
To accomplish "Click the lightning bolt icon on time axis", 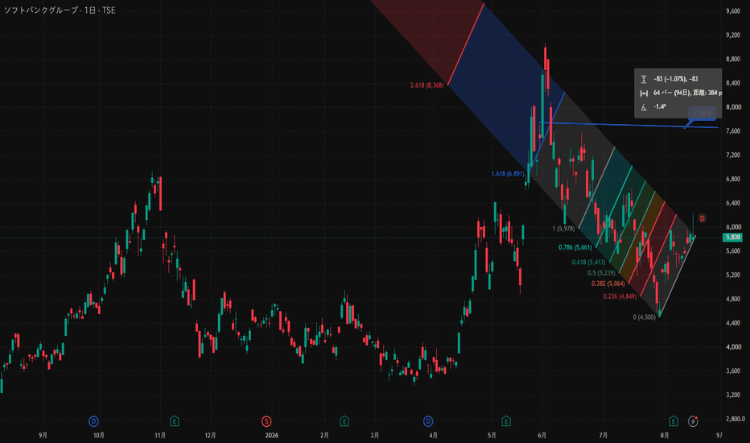I will pos(693,421).
